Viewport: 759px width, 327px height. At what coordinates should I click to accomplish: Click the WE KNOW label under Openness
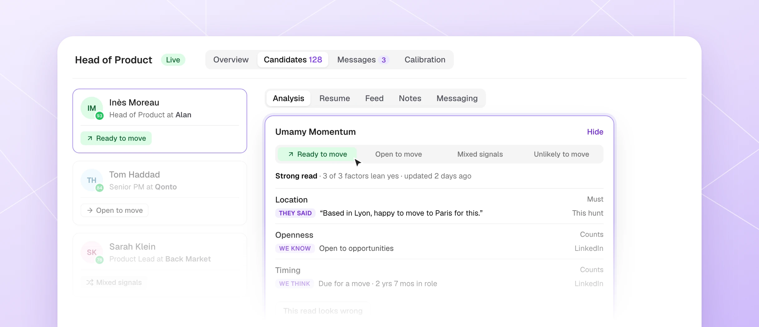click(x=295, y=248)
